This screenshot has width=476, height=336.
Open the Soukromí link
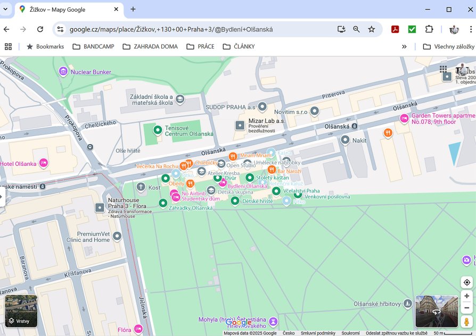350,333
